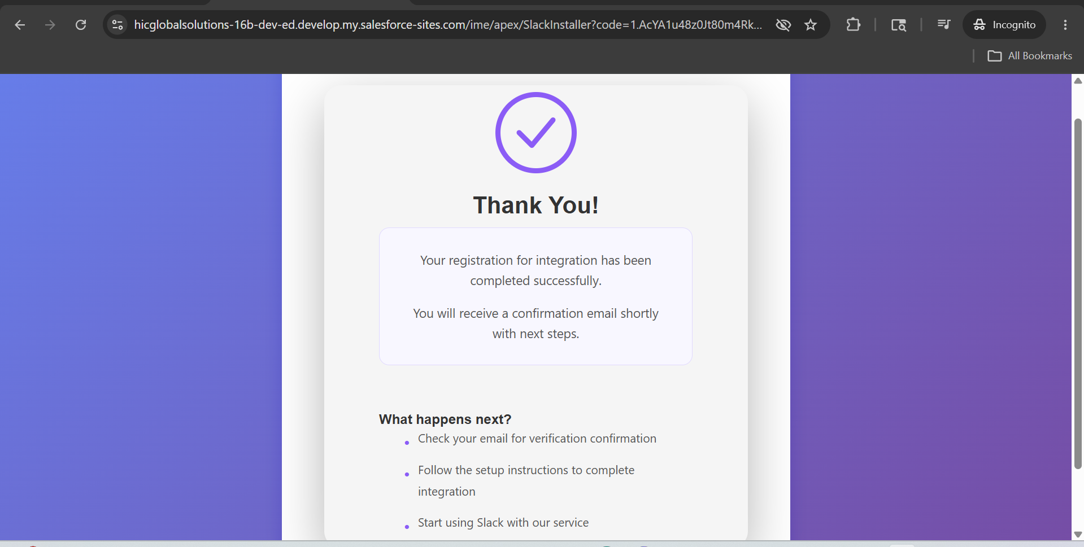Go back to the previous page
This screenshot has width=1084, height=547.
tap(20, 25)
